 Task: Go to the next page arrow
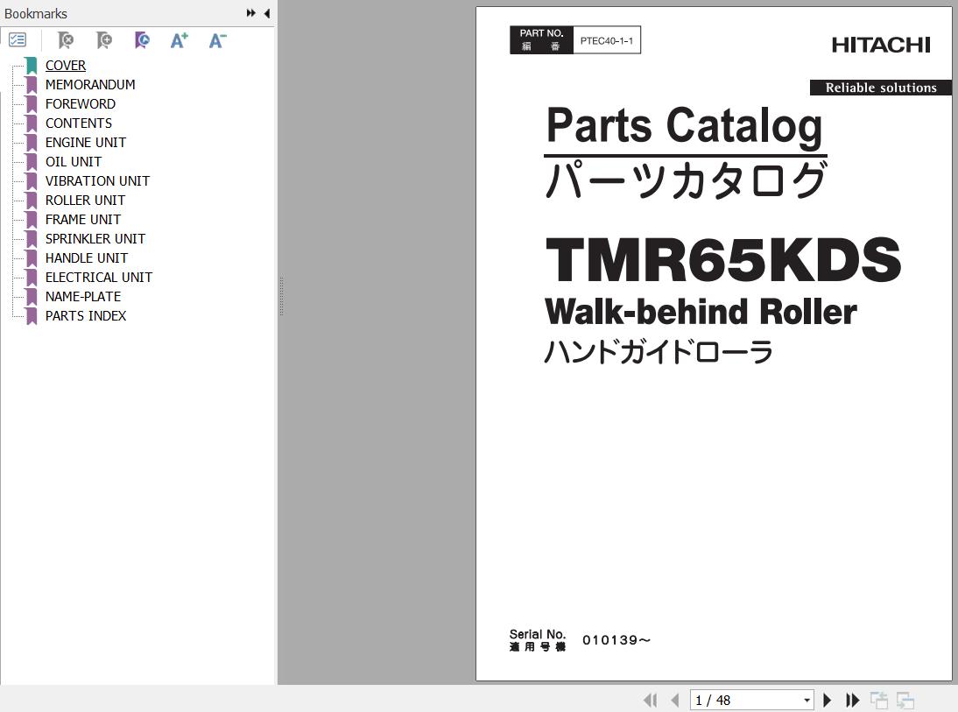828,700
